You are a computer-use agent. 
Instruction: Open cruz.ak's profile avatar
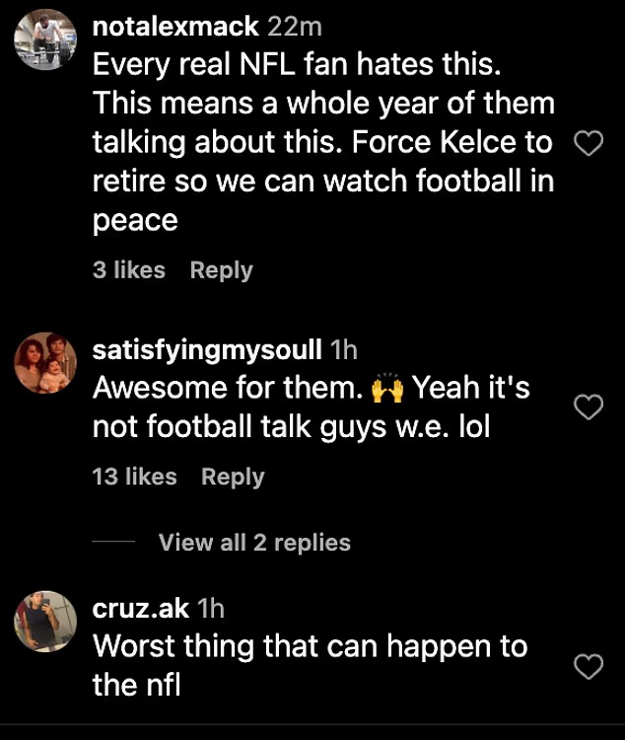(x=46, y=624)
